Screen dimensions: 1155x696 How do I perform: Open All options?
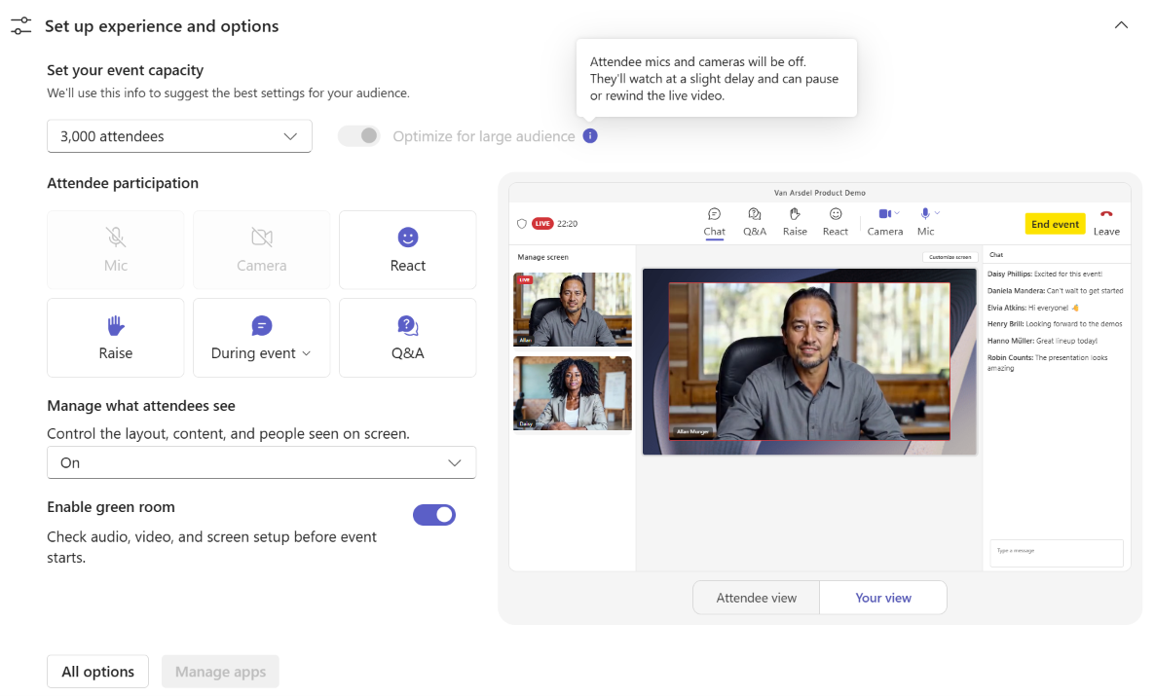(98, 672)
